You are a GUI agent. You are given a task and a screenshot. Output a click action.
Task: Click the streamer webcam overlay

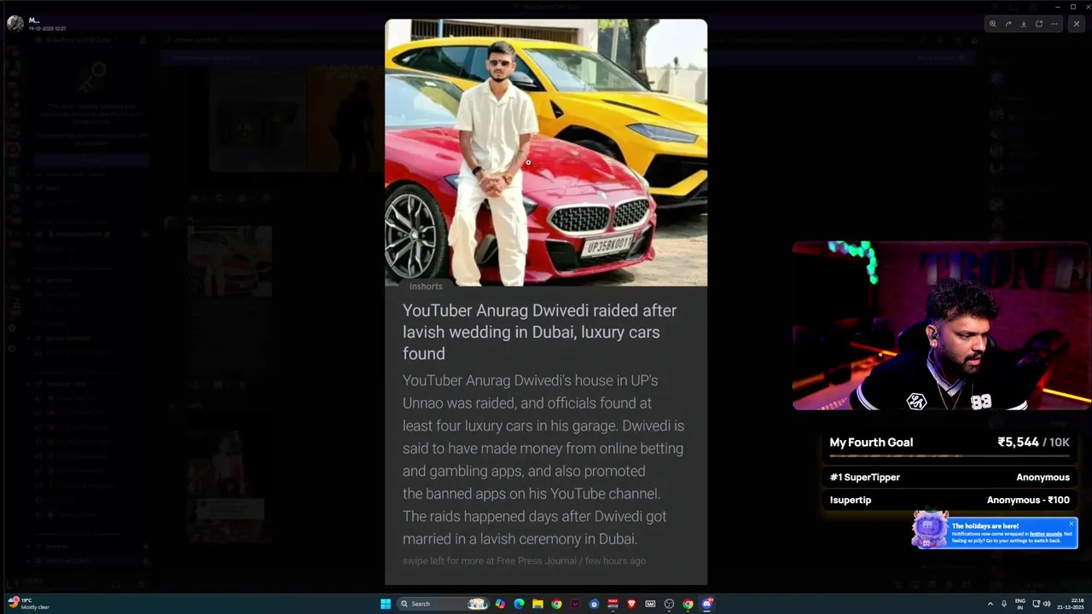tap(941, 326)
